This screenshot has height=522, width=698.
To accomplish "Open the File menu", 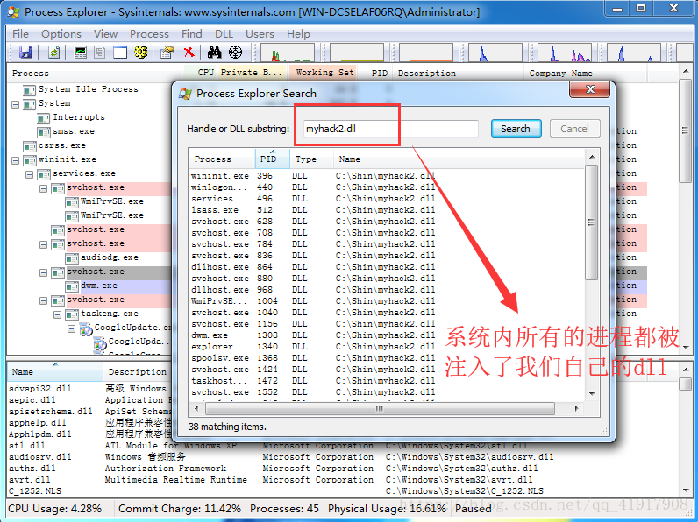I will point(20,34).
